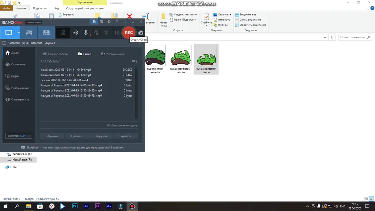Screen dimensions: 375x211
Task: Open Средства работы с рисунками tab
Action: 85,8
